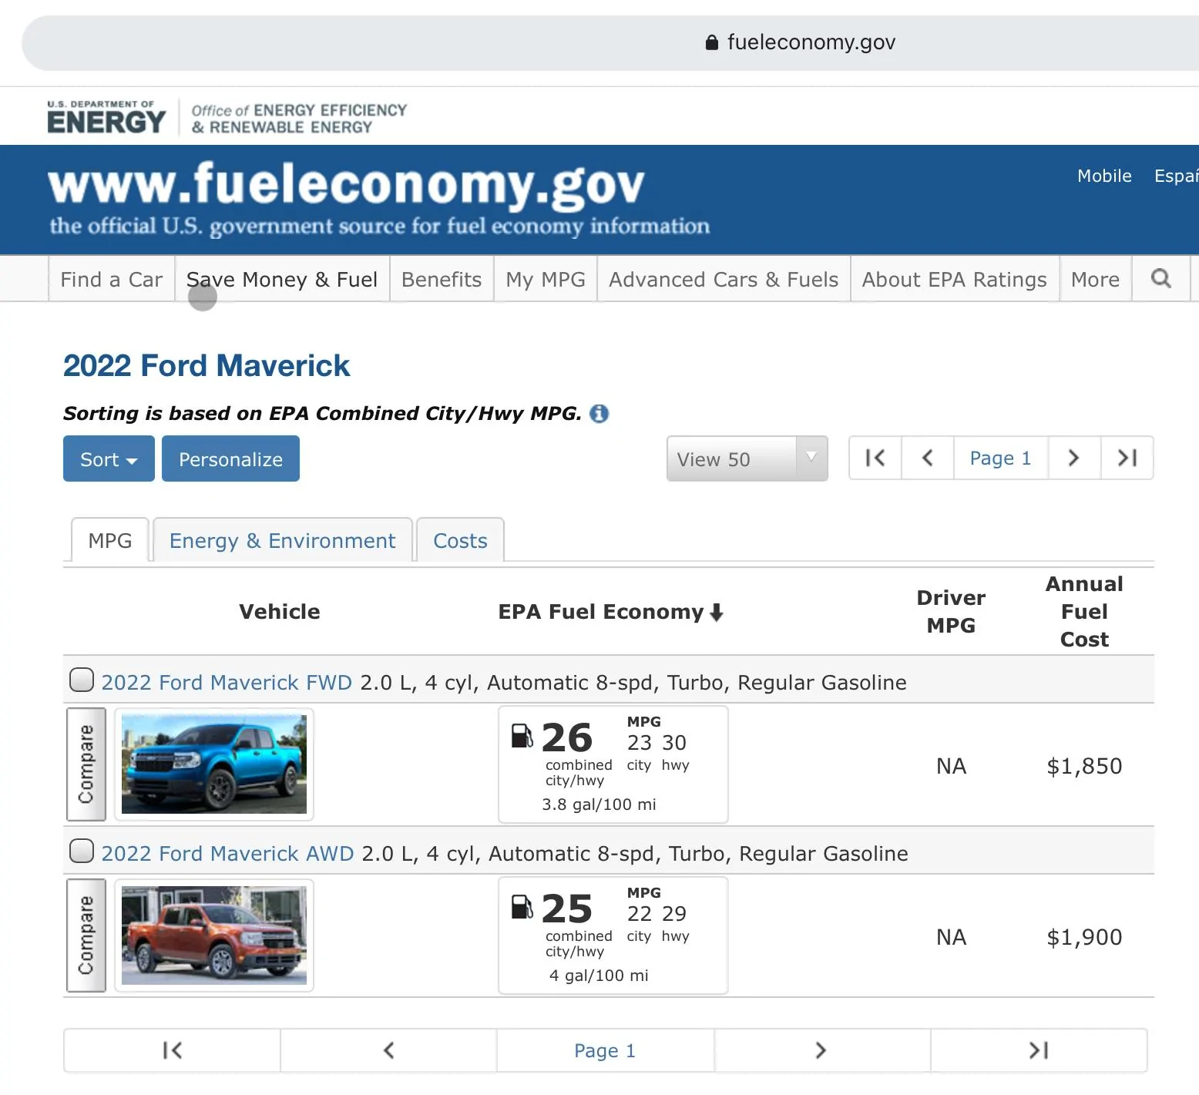
Task: Switch to Energy & Environment tab
Action: click(x=283, y=540)
